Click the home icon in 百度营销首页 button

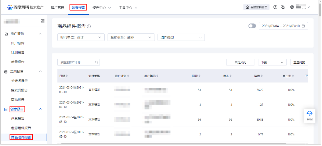tap(247, 7)
